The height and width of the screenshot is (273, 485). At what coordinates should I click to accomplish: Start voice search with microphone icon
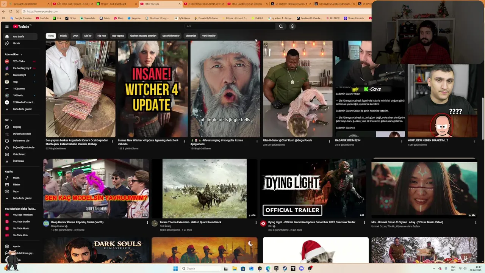[x=292, y=26]
